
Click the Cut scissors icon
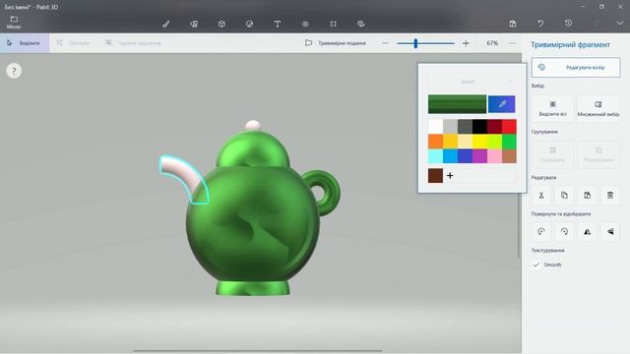(x=541, y=196)
